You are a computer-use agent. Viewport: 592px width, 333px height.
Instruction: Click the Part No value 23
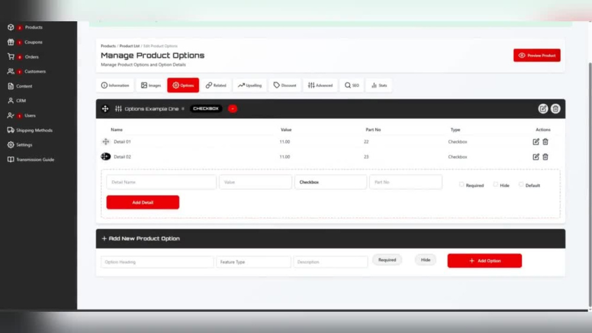(366, 157)
